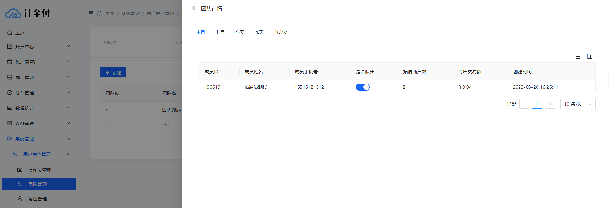
Task: Focus the 团队名 search input
Action: pyautogui.click(x=132, y=42)
